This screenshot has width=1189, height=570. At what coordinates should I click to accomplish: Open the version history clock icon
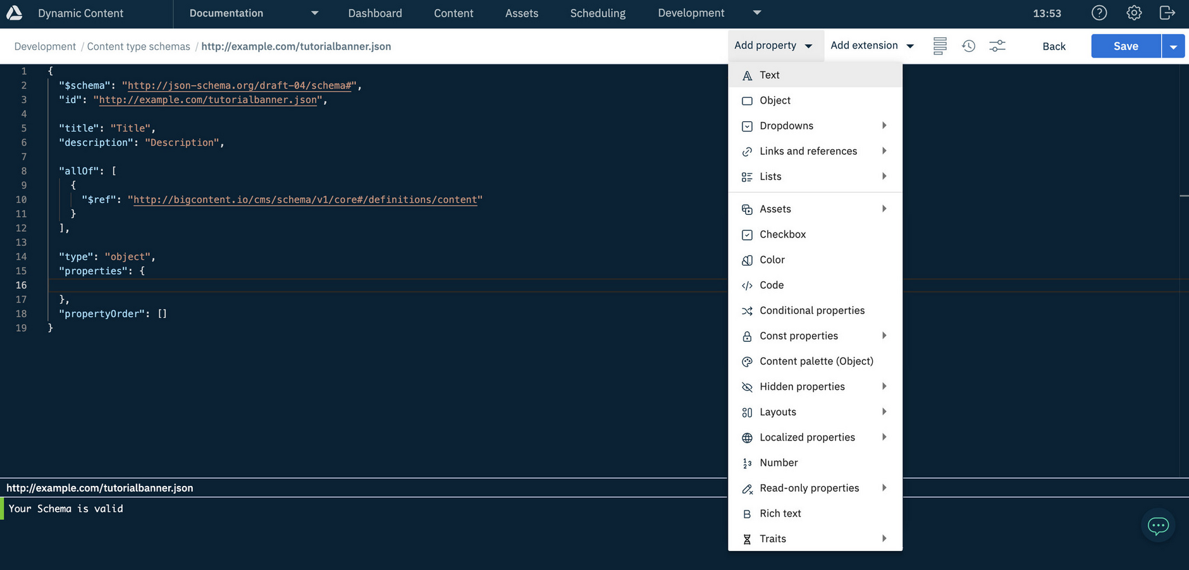click(x=969, y=46)
